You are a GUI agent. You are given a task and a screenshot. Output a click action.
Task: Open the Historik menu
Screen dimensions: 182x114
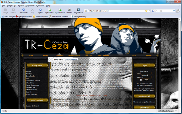point(21,6)
